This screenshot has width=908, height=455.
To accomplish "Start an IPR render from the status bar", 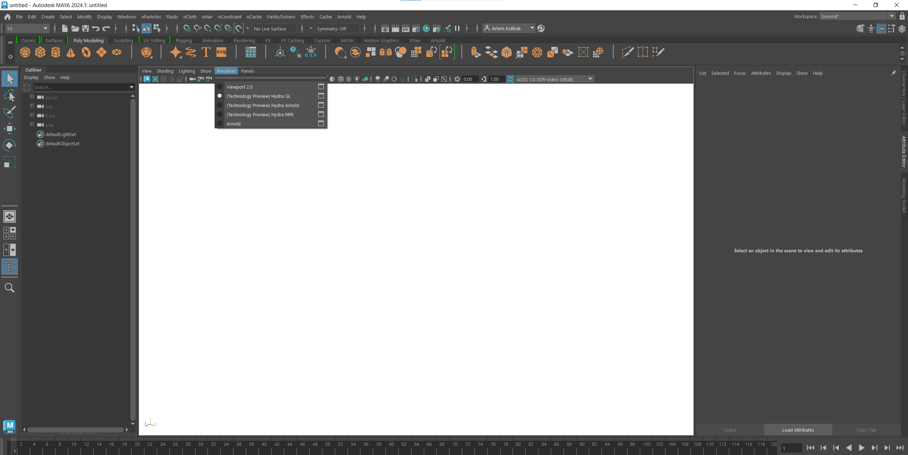I will (x=405, y=28).
